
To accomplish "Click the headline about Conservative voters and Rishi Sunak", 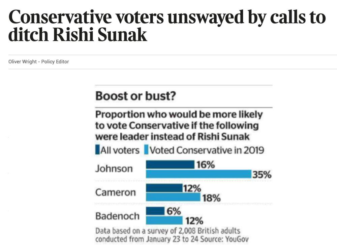I will pyautogui.click(x=166, y=26).
